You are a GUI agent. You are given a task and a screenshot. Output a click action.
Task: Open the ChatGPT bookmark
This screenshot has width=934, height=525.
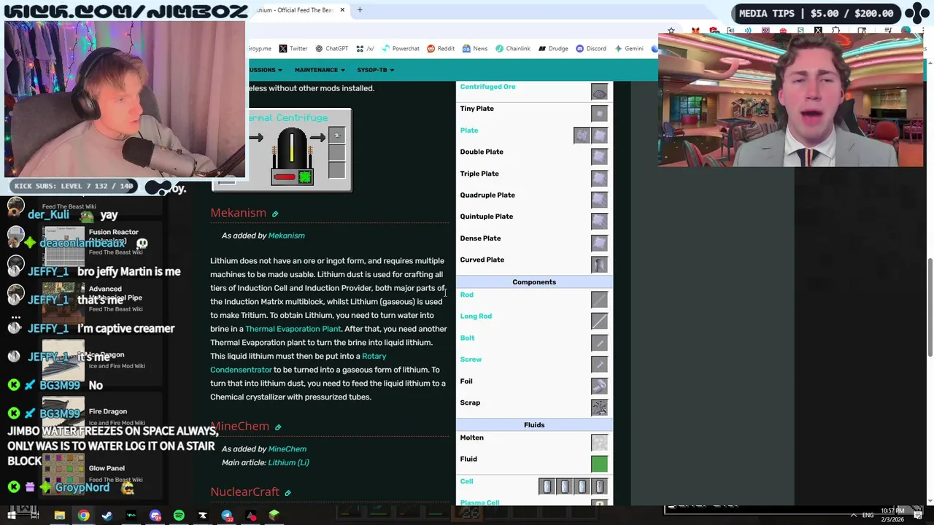[x=331, y=49]
